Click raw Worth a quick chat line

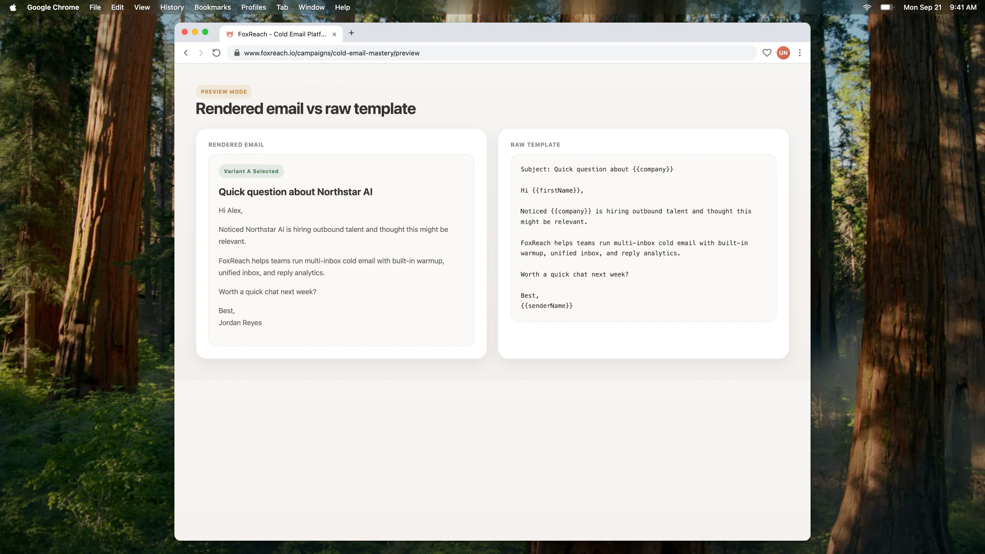click(x=574, y=274)
